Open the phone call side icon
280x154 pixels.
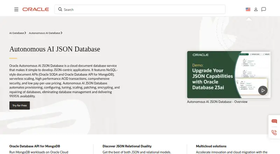click(274, 132)
